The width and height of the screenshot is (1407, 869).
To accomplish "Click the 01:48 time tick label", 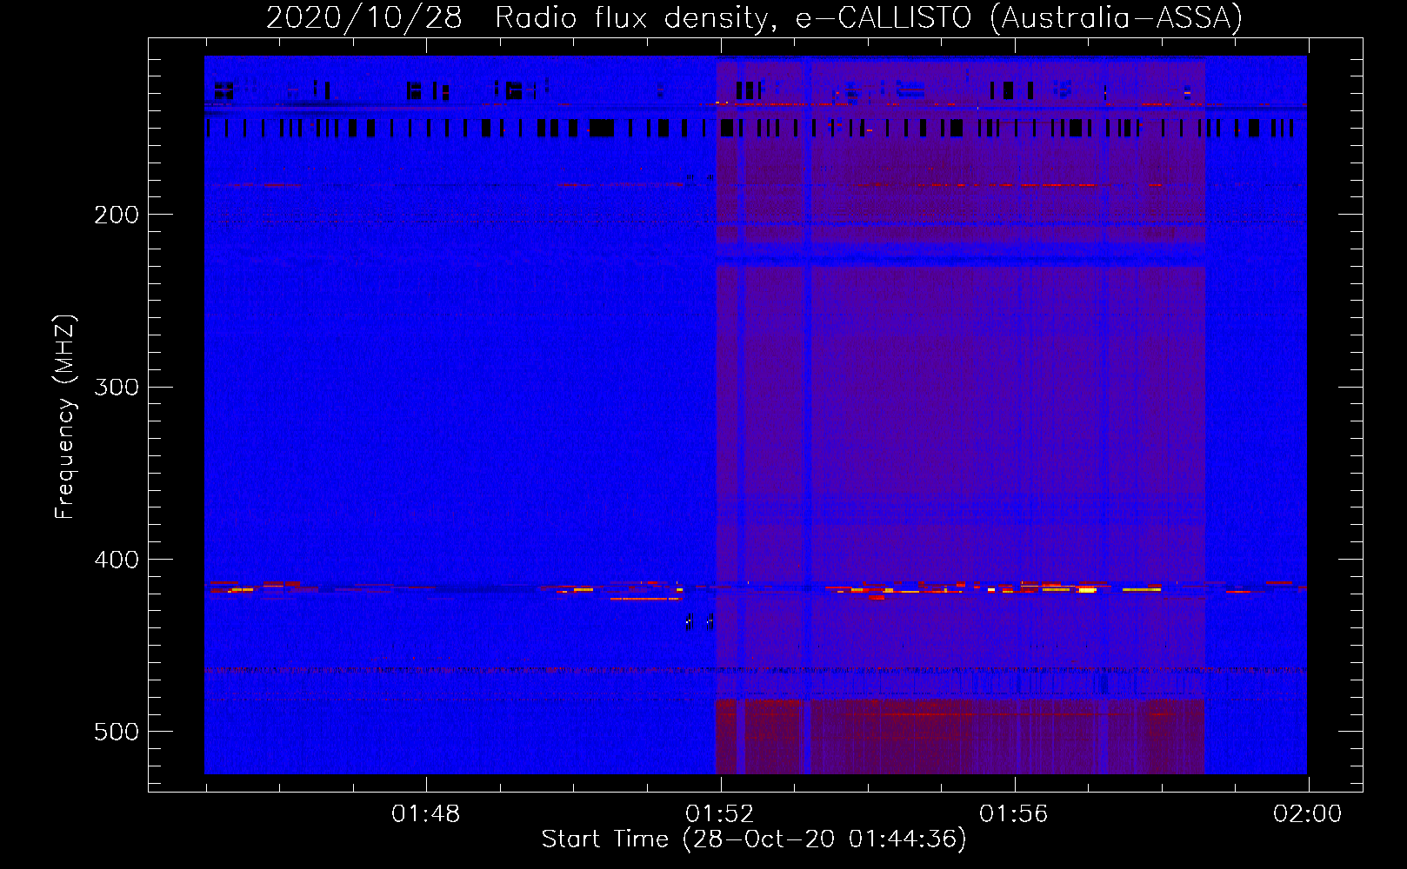I will click(x=425, y=814).
